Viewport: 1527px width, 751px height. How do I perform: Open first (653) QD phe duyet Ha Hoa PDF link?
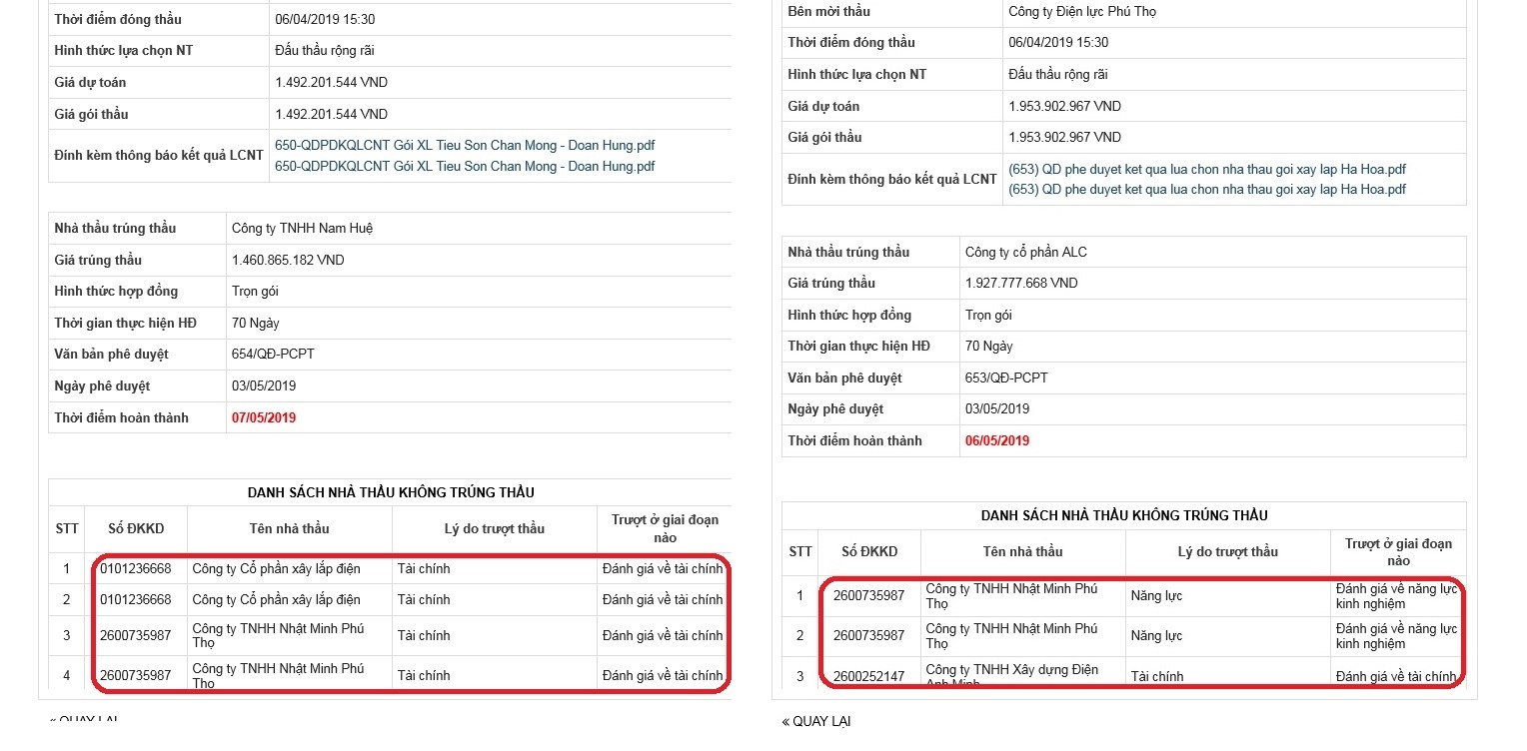[1207, 170]
